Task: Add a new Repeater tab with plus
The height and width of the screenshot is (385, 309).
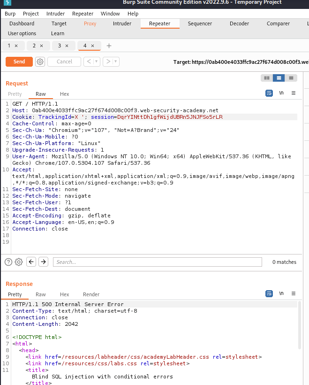Action: click(109, 46)
